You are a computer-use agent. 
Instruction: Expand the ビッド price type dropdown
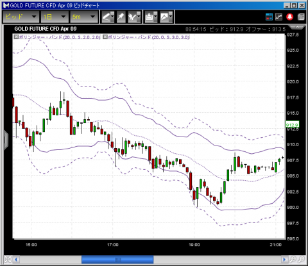[21, 17]
